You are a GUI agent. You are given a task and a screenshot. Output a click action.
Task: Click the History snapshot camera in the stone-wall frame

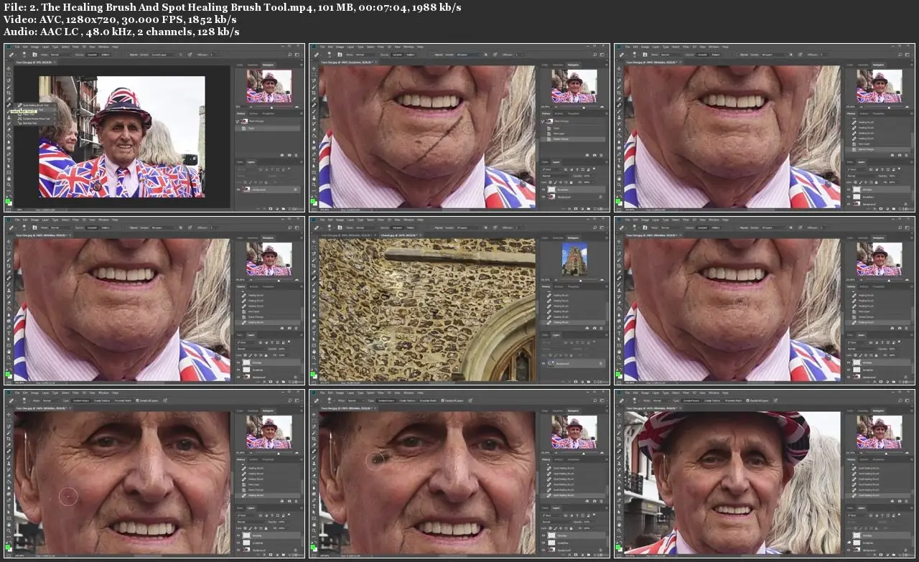click(x=594, y=327)
